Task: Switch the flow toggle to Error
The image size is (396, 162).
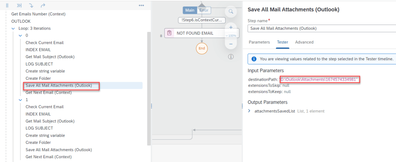Action: (x=204, y=10)
